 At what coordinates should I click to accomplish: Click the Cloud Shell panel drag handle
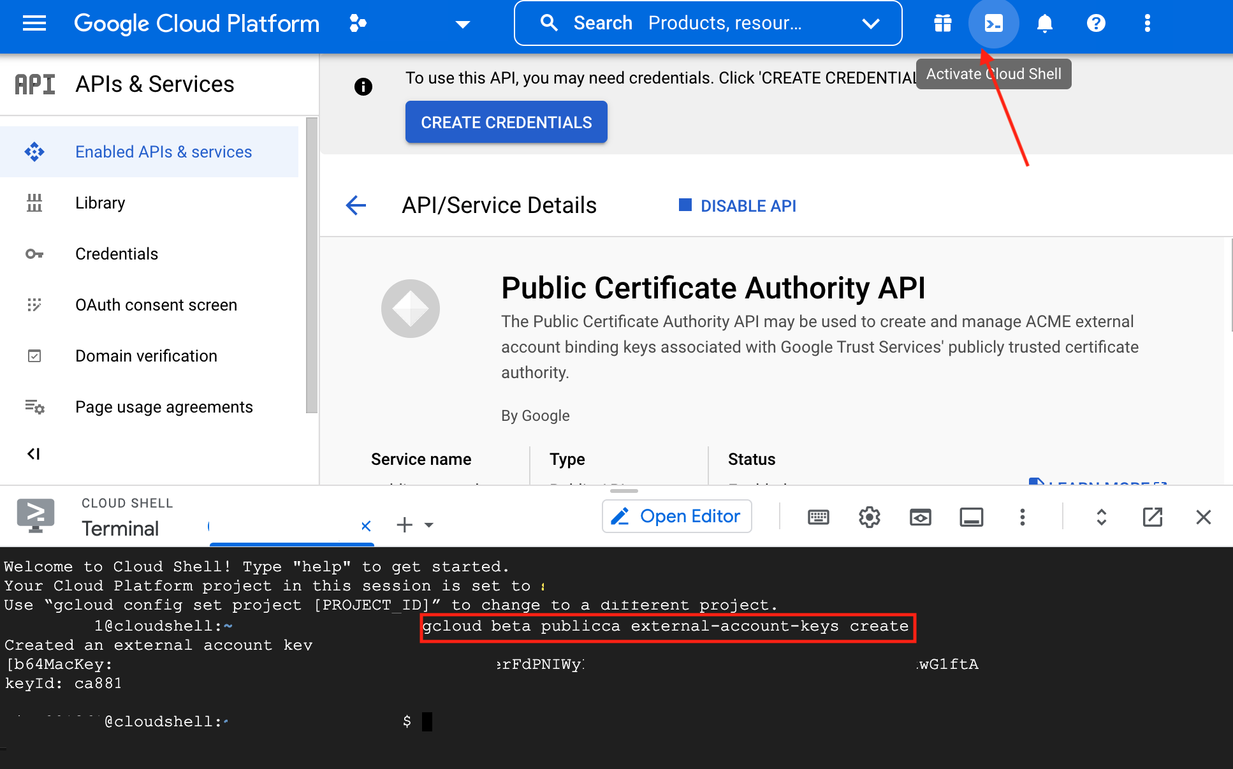(x=624, y=490)
